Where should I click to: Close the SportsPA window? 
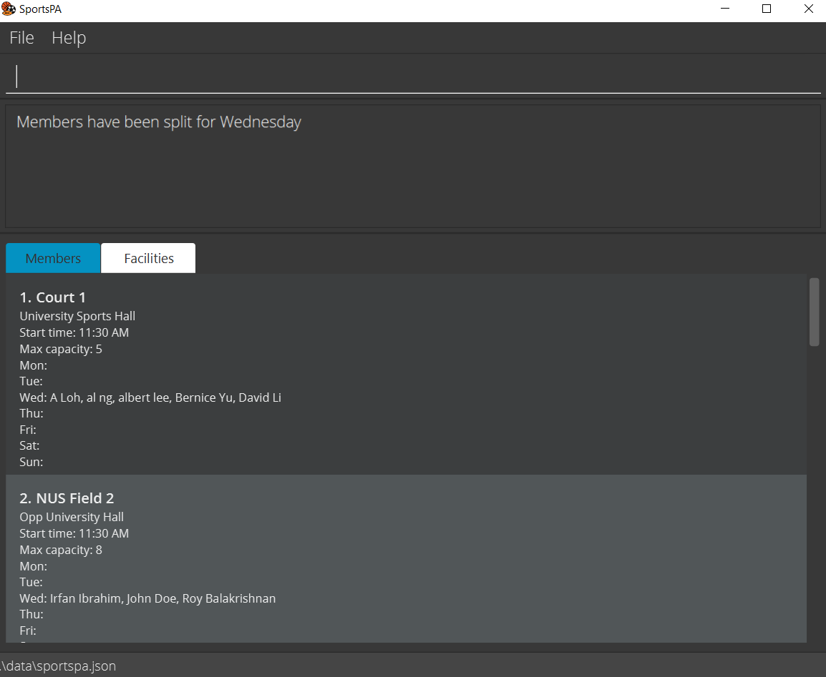coord(808,9)
